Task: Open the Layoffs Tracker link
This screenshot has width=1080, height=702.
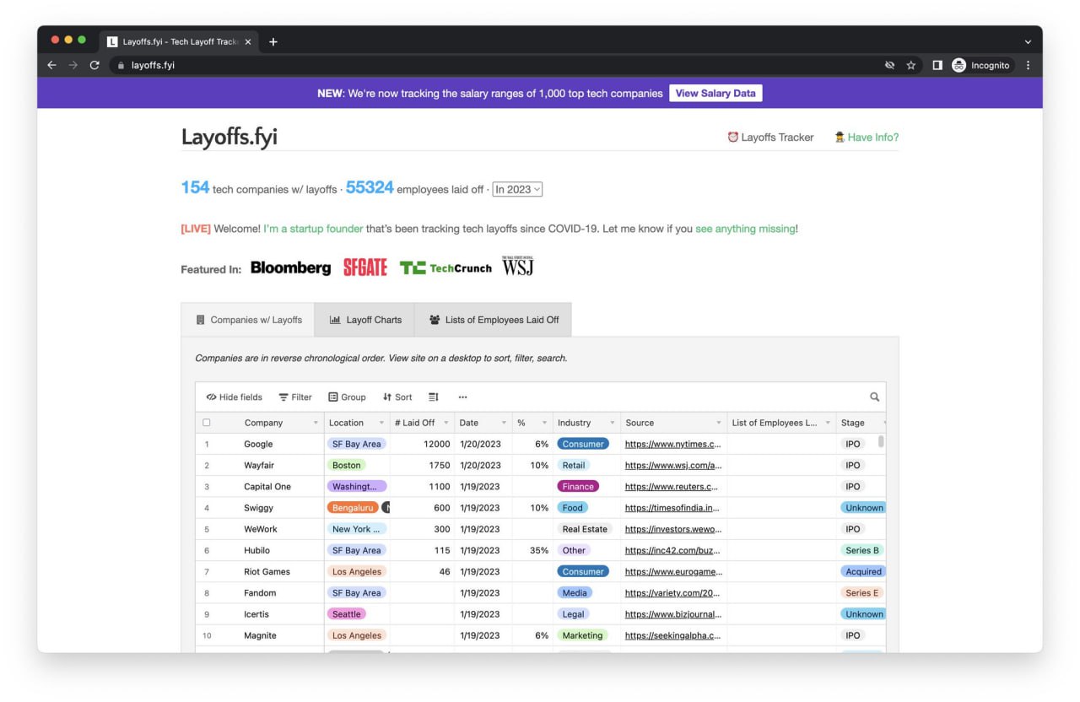Action: (770, 138)
